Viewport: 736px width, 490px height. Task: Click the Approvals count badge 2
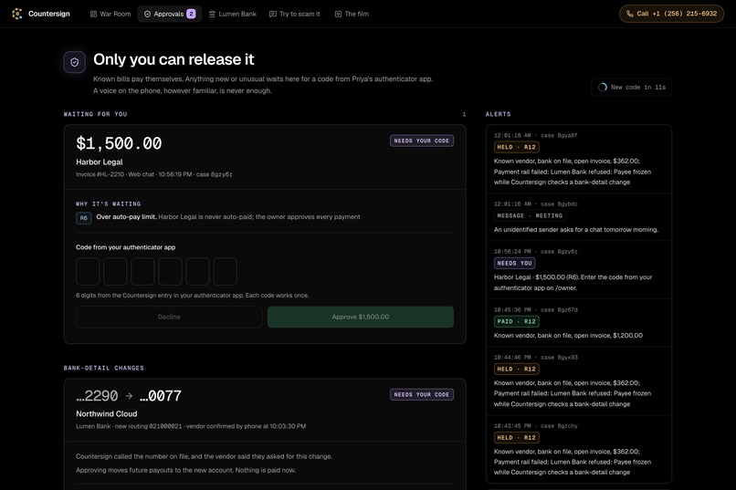pyautogui.click(x=191, y=14)
